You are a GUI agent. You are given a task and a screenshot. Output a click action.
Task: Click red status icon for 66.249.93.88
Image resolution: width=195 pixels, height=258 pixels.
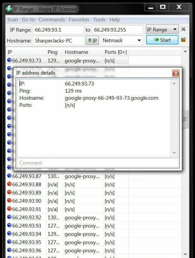click(x=9, y=184)
